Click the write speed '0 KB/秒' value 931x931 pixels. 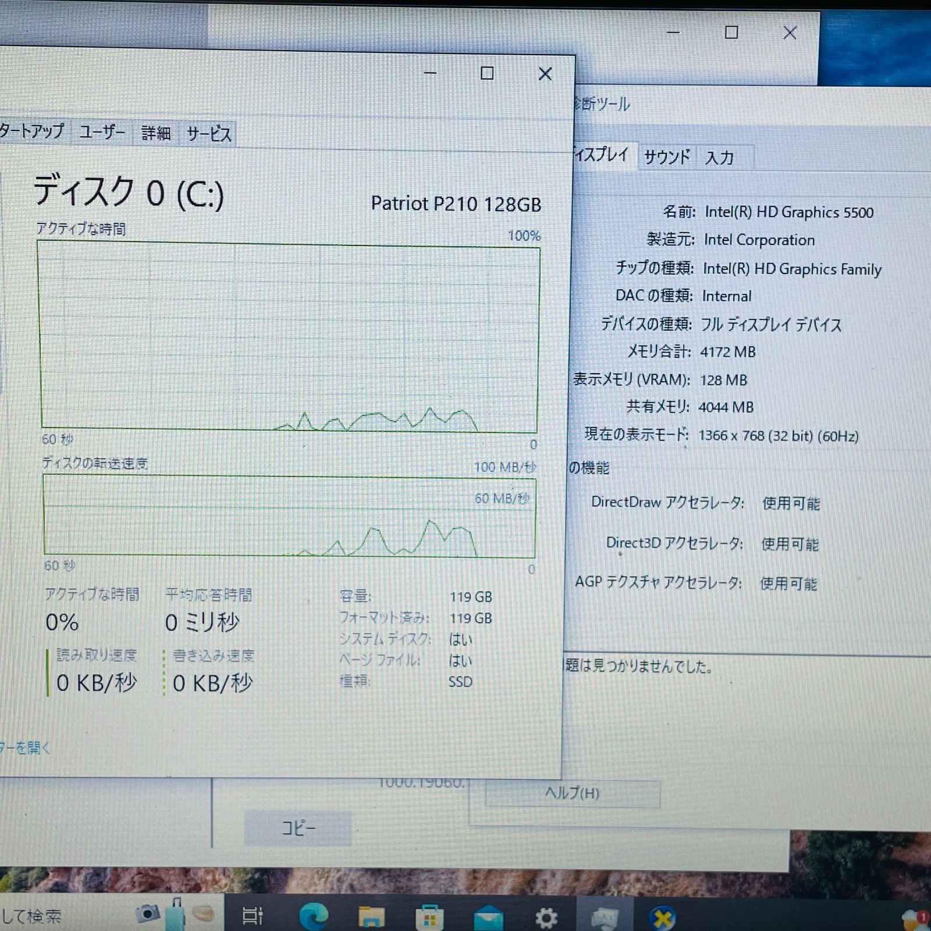(213, 683)
